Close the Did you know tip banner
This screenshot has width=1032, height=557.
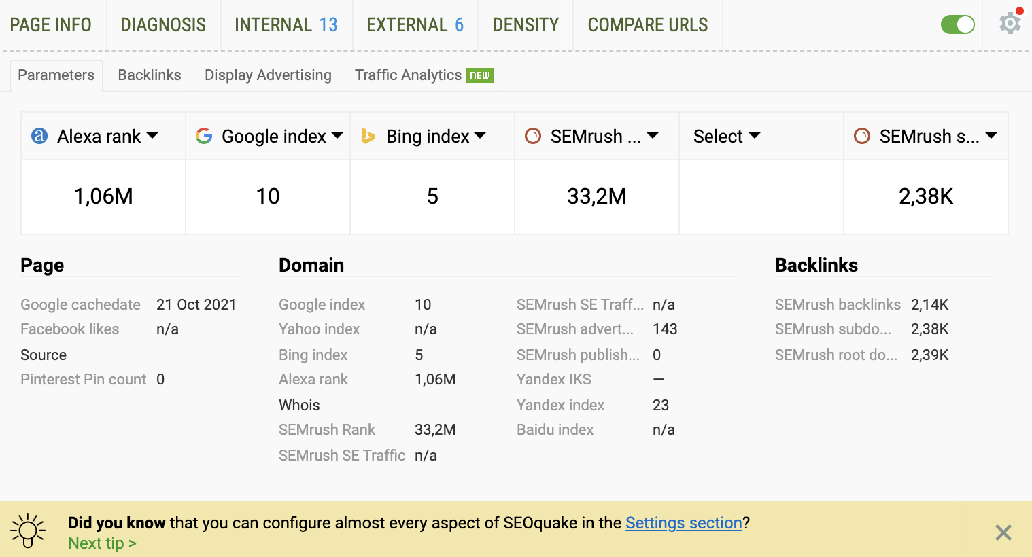point(1003,533)
